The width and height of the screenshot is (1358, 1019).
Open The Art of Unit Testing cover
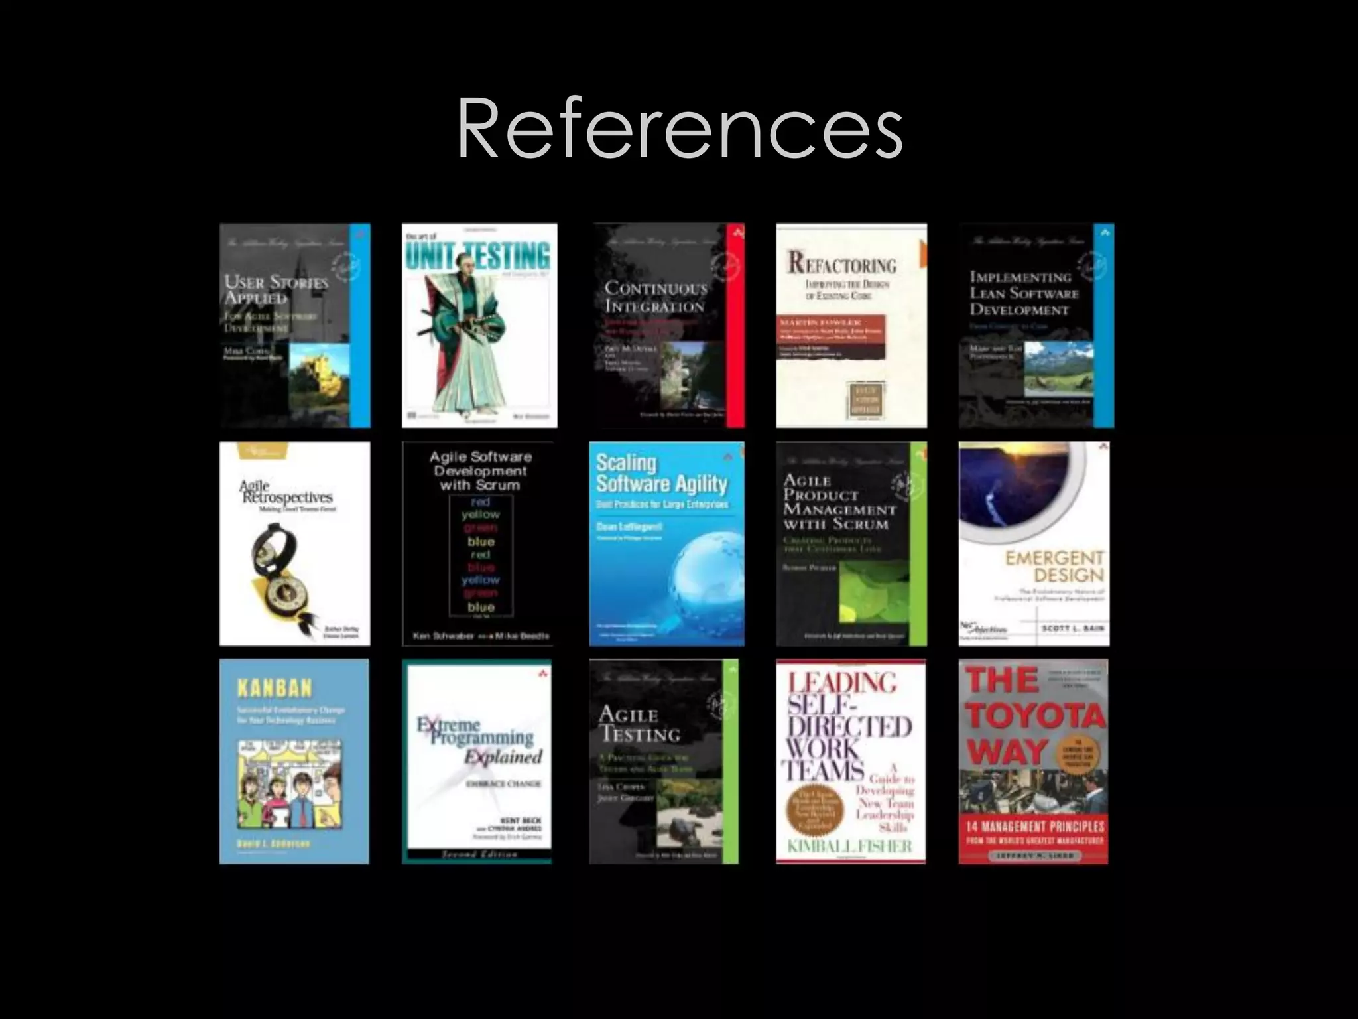click(479, 326)
